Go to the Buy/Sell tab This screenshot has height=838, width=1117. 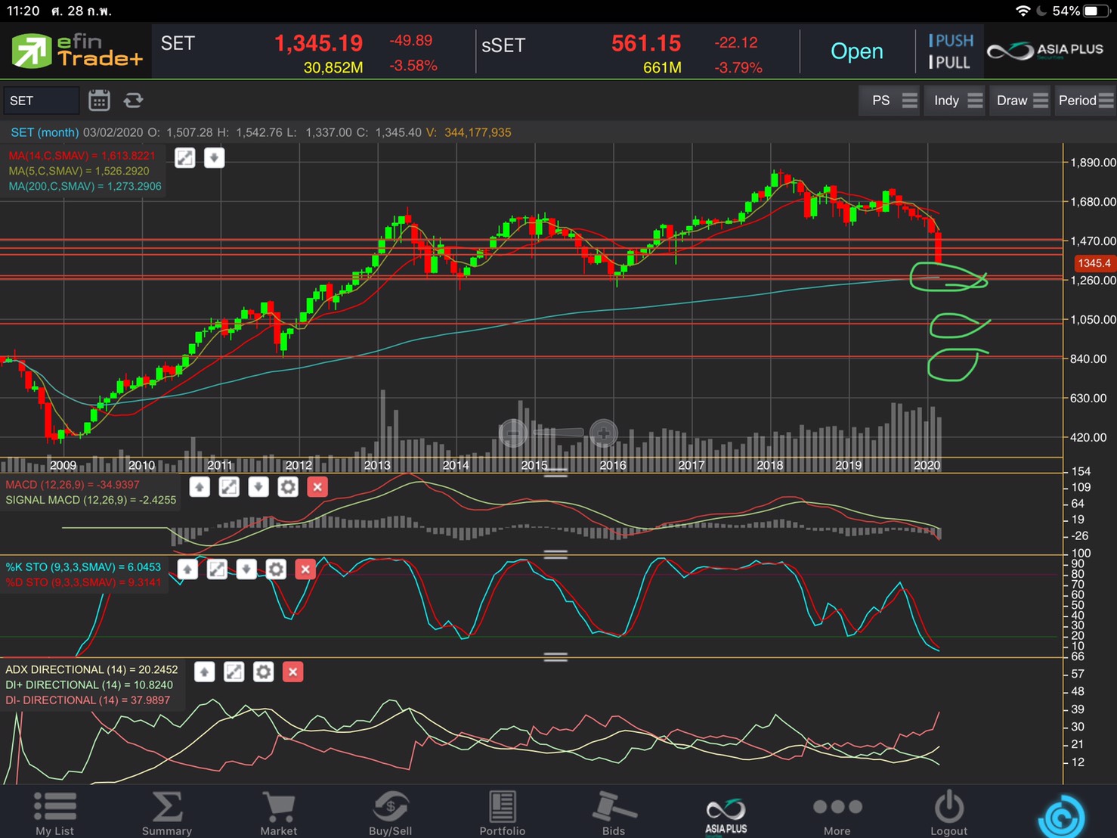click(390, 813)
